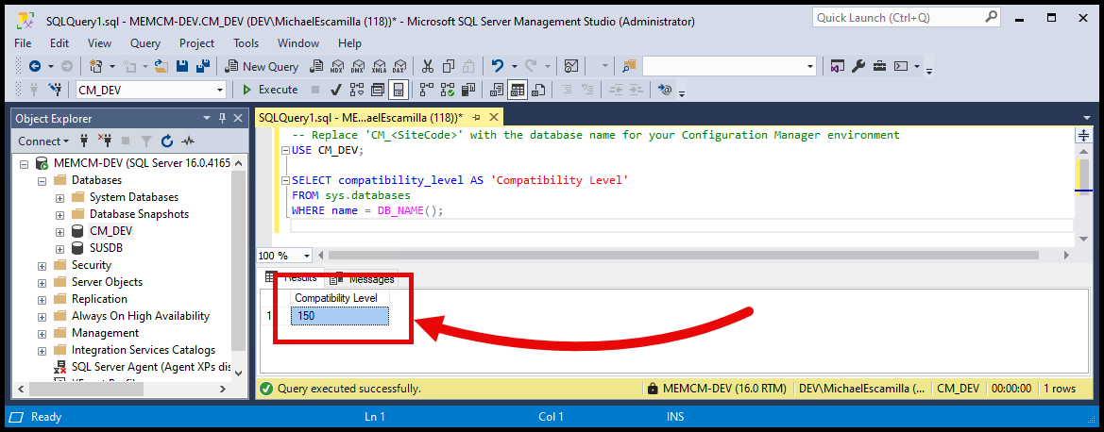Image resolution: width=1104 pixels, height=432 pixels.
Task: Click the Find in Files icon
Action: 629,66
